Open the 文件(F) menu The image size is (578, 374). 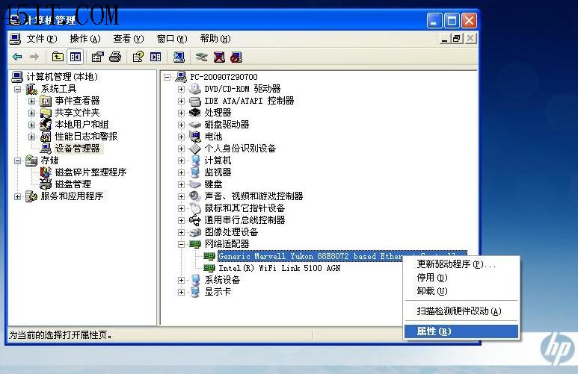click(x=42, y=39)
